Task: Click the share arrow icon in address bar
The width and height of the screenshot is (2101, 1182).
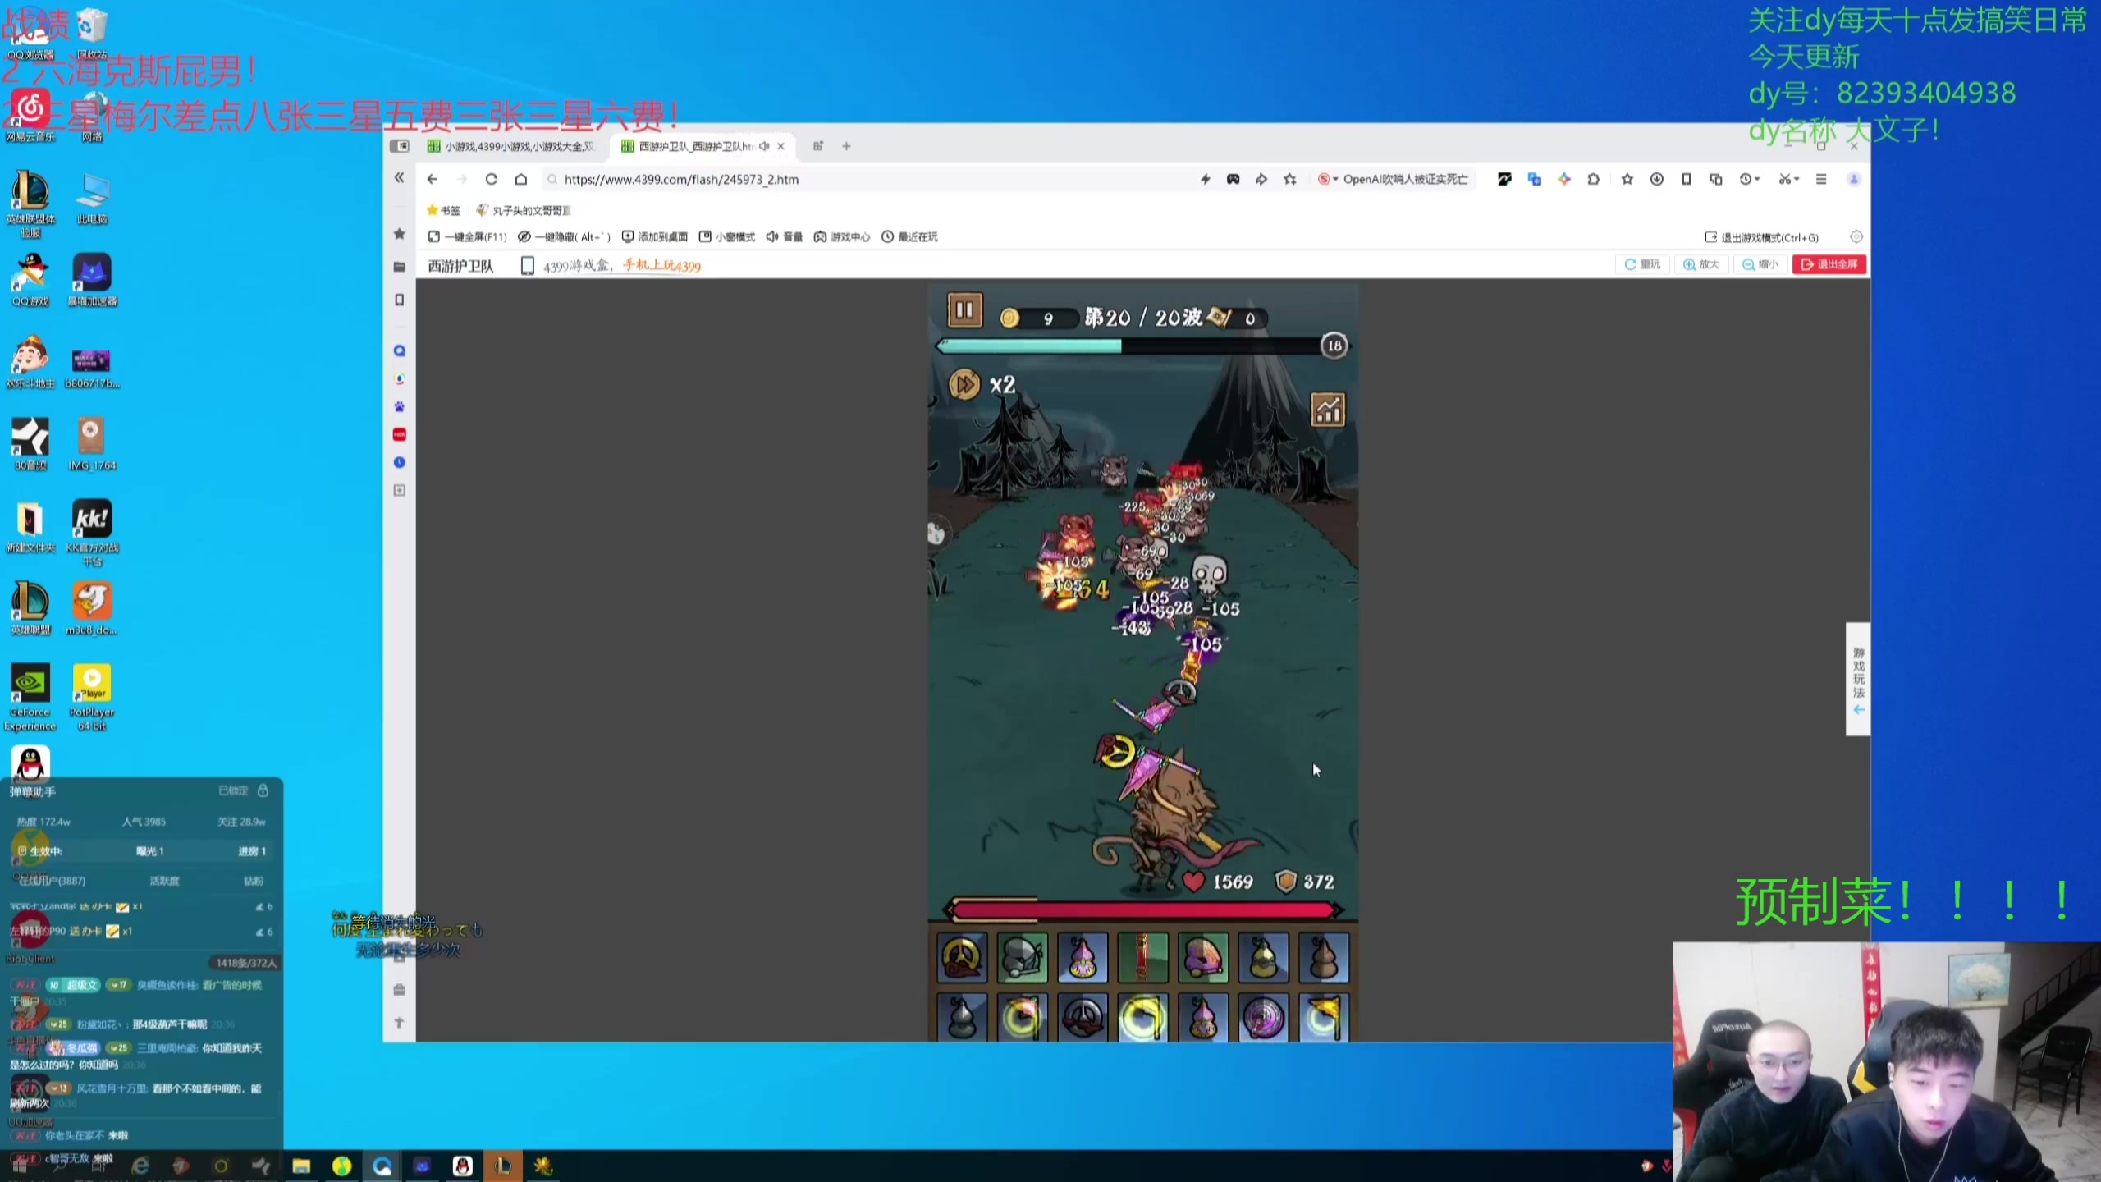Action: 1261,179
